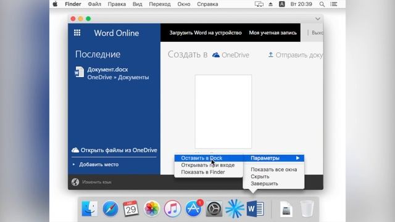Image resolution: width=395 pixels, height=222 pixels.
Task: Open the document stack in the Dock
Action: pos(286,209)
